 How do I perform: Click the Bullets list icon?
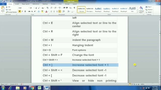click(x=51, y=8)
